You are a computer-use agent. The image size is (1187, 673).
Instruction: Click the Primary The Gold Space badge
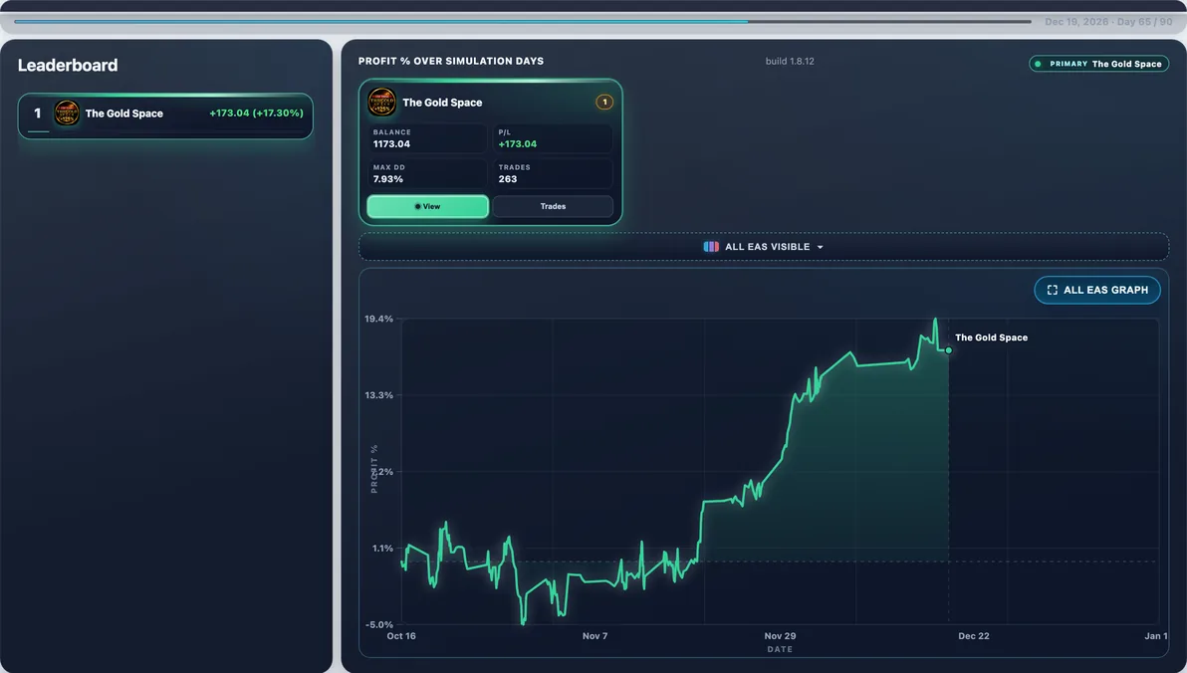[x=1098, y=64]
